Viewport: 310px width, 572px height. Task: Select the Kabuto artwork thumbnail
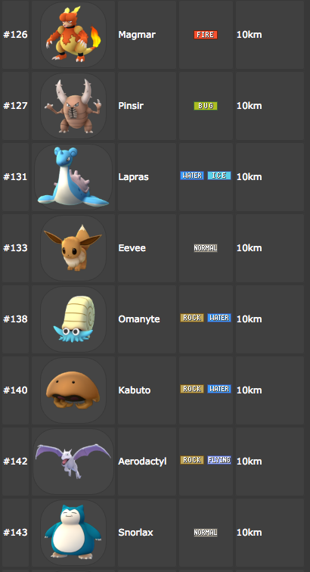click(73, 390)
